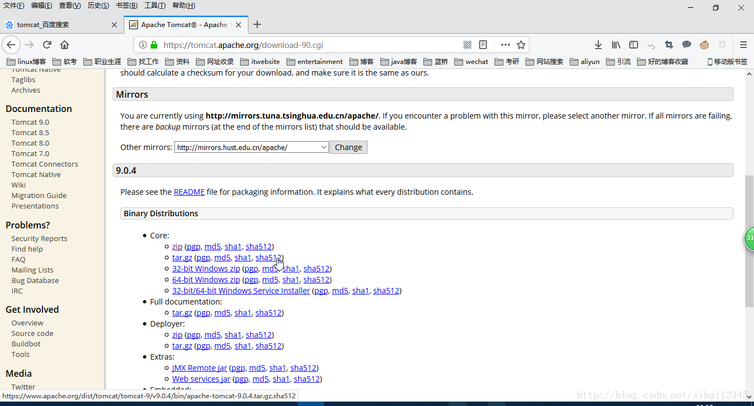Open the 编辑(E) menu

41,6
